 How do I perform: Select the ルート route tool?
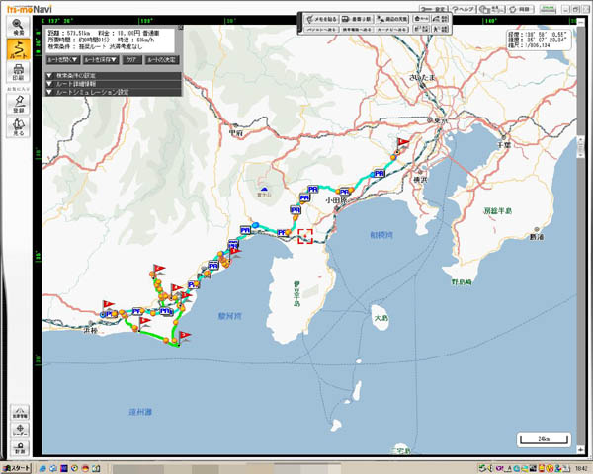18,49
